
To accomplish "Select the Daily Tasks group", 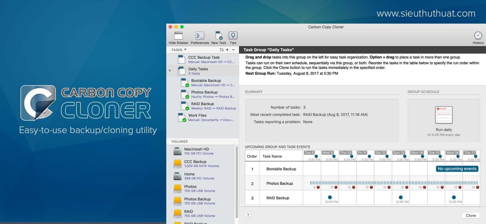I will (x=202, y=71).
